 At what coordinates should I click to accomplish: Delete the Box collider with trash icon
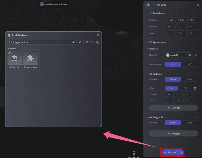pyautogui.click(x=195, y=88)
